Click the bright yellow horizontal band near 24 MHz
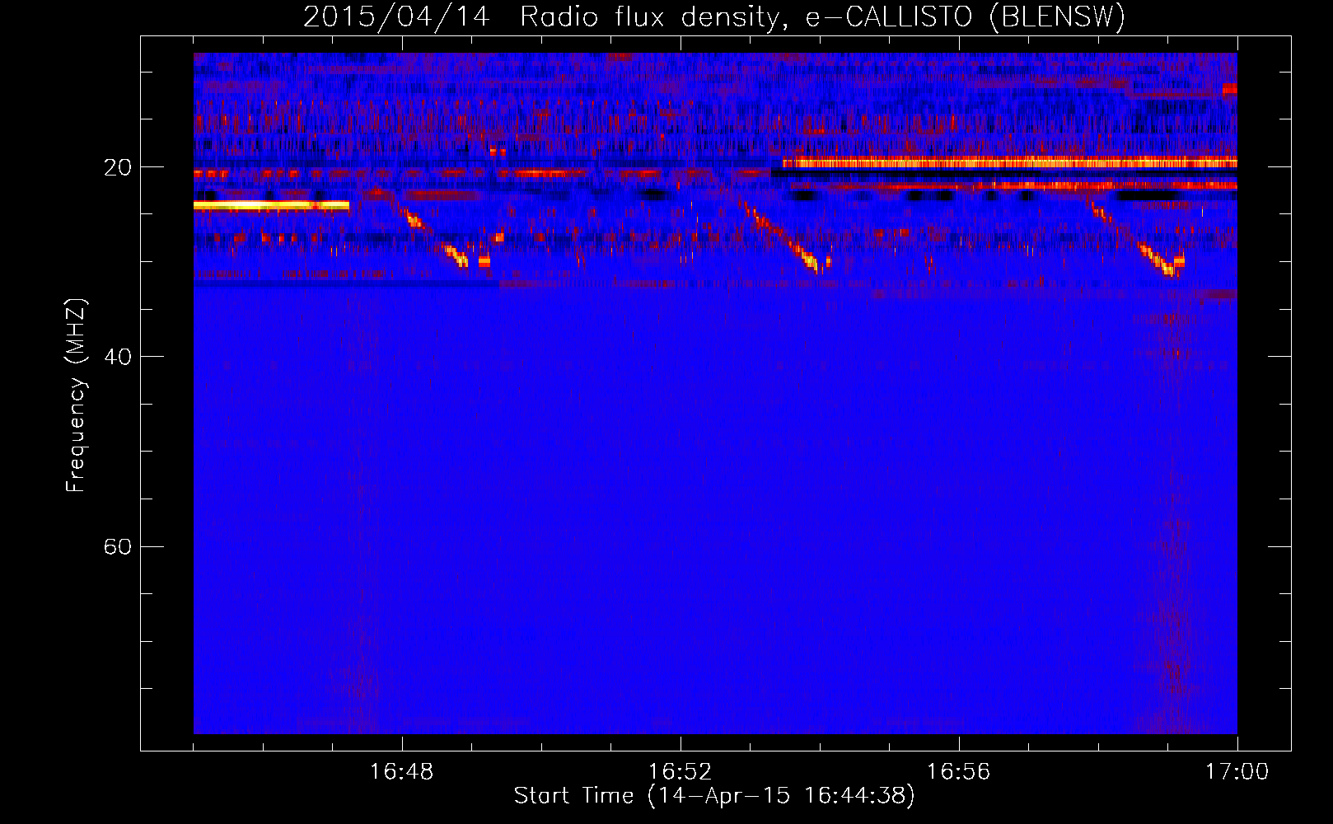This screenshot has height=824, width=1333. (271, 204)
